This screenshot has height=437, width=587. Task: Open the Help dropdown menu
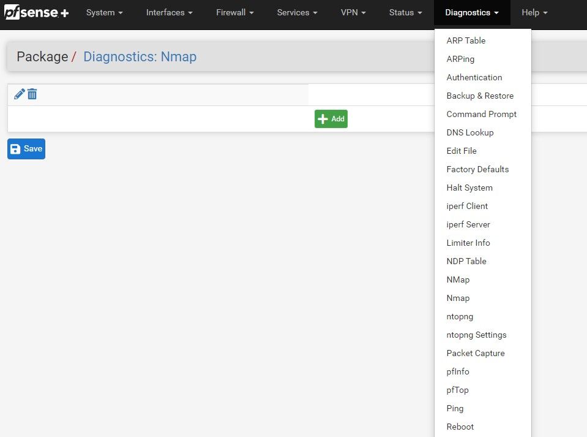(x=534, y=12)
